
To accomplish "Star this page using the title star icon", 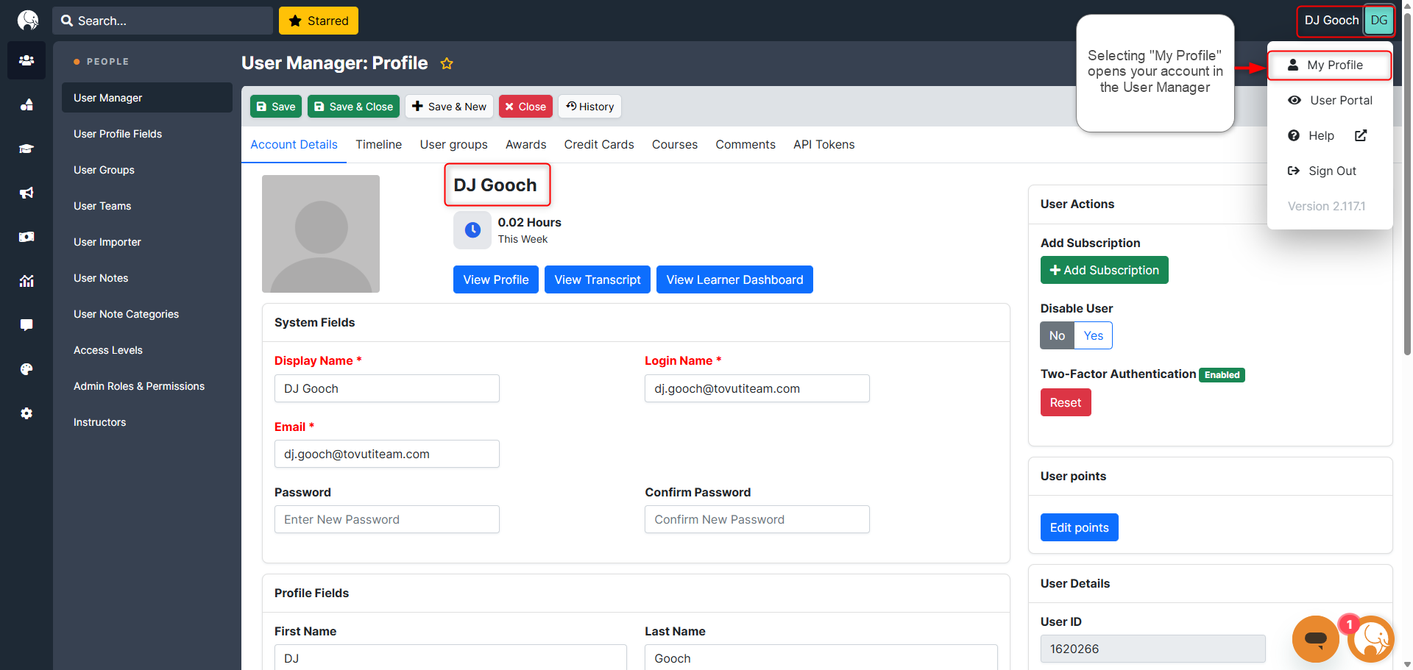I will tap(447, 64).
